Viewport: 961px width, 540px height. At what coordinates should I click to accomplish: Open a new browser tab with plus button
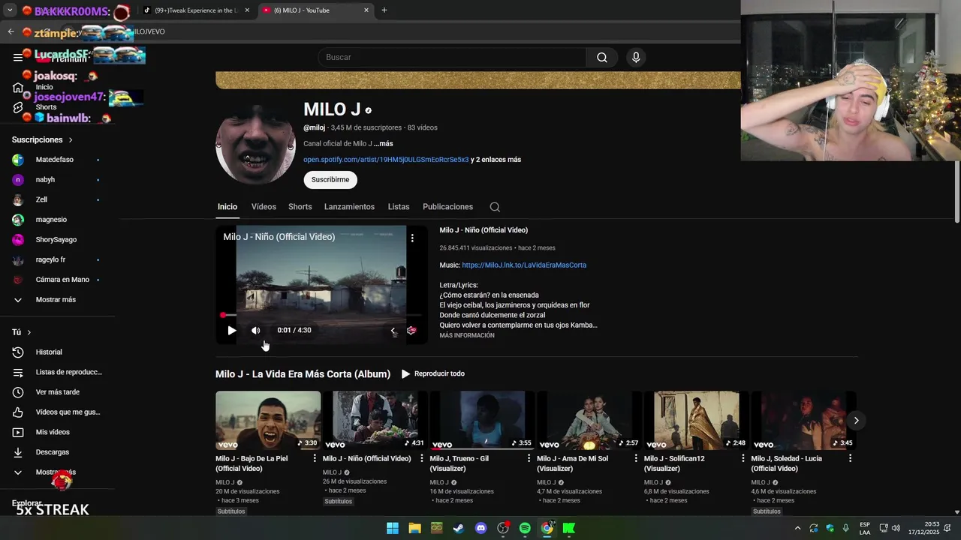coord(384,10)
